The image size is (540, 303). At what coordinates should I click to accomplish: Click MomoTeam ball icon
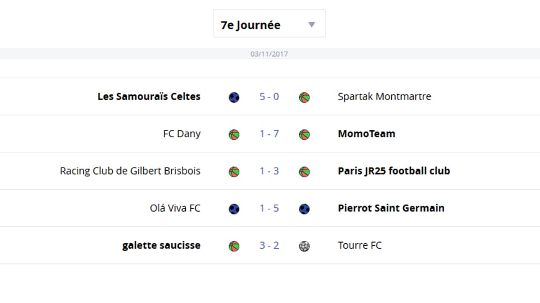tap(304, 134)
